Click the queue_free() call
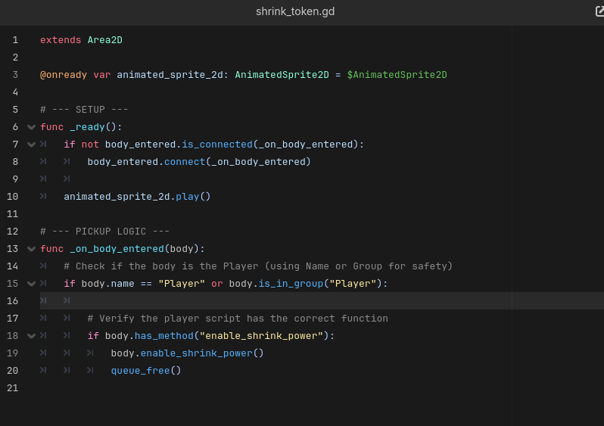 point(146,371)
